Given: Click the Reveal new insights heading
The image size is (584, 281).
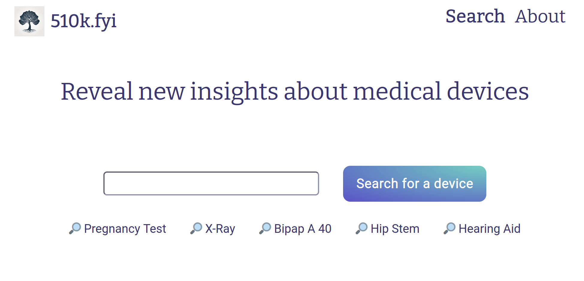Looking at the screenshot, I should (x=295, y=92).
